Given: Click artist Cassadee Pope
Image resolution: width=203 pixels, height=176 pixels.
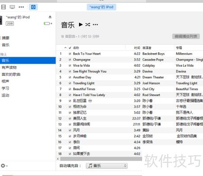Looking at the screenshot, I should point(153,60).
